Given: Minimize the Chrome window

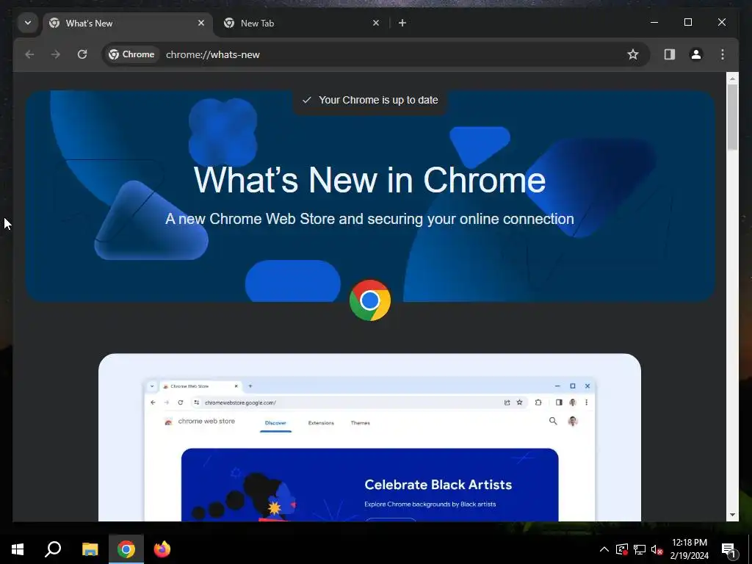Looking at the screenshot, I should point(654,23).
